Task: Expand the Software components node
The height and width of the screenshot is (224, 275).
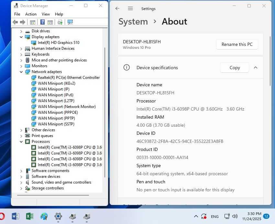Action: point(21,171)
